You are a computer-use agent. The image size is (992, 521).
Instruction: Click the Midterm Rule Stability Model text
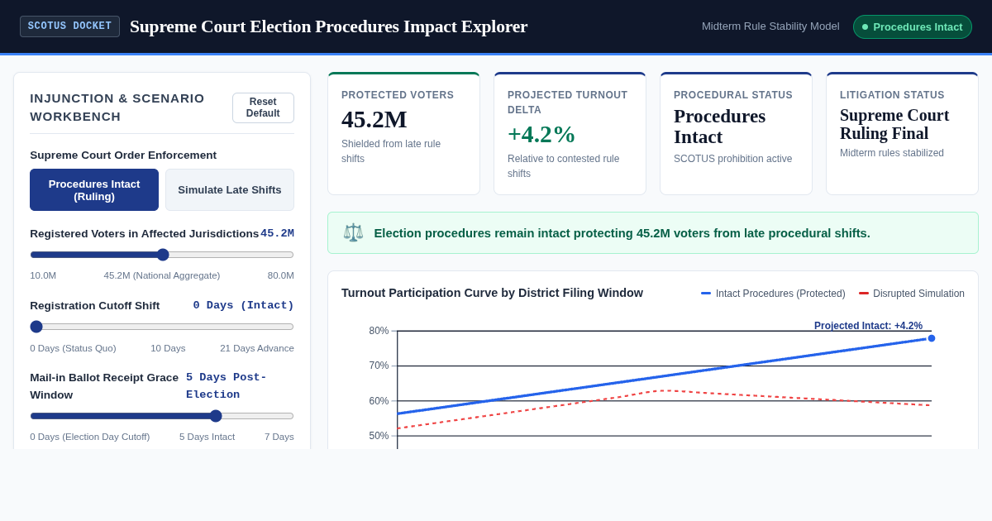tap(770, 26)
